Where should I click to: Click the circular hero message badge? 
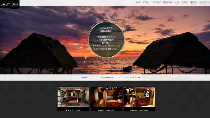[x=106, y=40]
